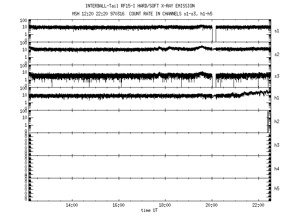Screen dimensions: 285x217
Task: Click the "time UT" axis title
Action: pos(150,211)
